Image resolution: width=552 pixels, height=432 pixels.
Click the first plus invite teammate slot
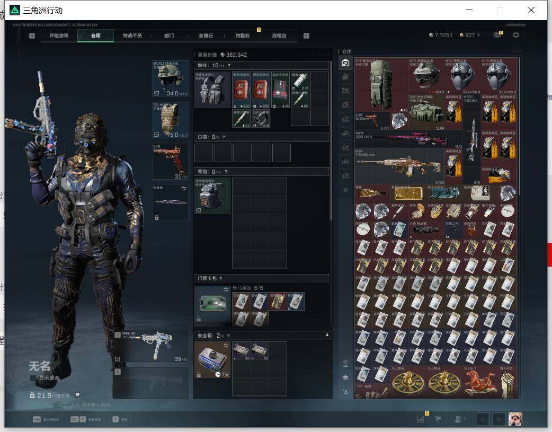(482, 419)
